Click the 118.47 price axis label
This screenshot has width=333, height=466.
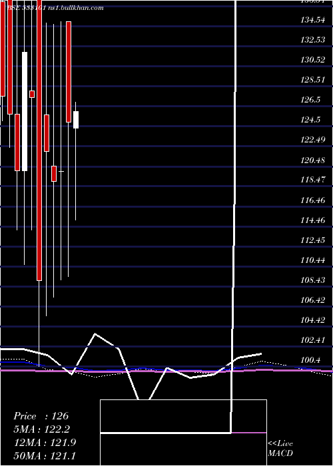[x=313, y=180]
